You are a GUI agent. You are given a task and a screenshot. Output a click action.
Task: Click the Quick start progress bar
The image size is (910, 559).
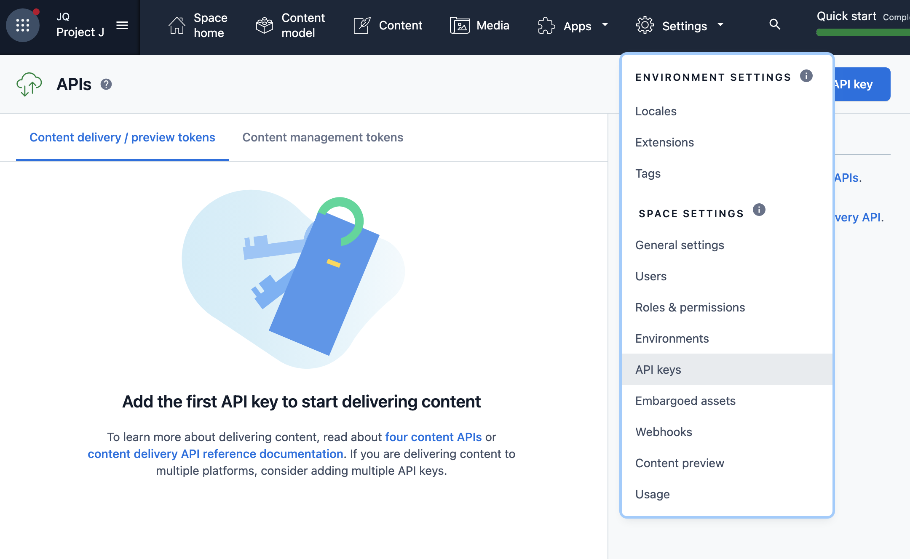click(x=863, y=32)
